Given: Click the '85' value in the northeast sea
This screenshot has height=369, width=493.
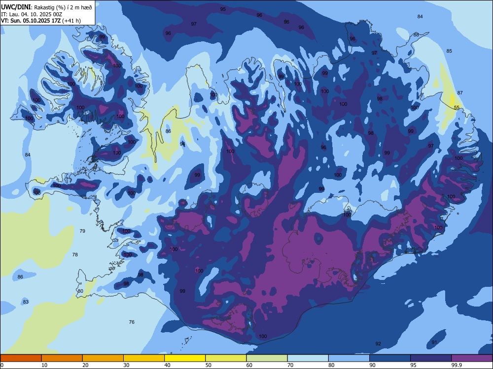Looking at the screenshot, I should [x=449, y=51].
